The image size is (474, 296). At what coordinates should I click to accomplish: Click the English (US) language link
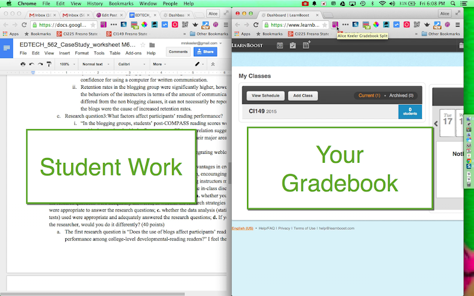[242, 229]
